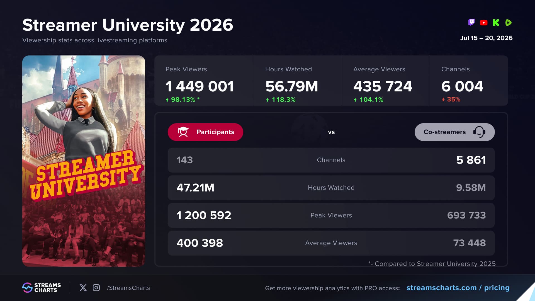The height and width of the screenshot is (301, 535).
Task: Open the Instagram social icon
Action: (96, 288)
